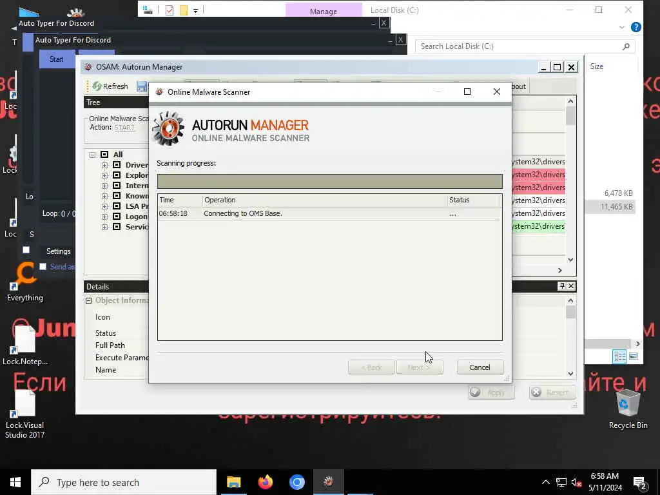Click the Operation column header in scanner log
The height and width of the screenshot is (495, 660).
coord(325,200)
